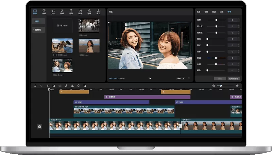Switch to the 动画 (animation) tab
Image resolution: width=272 pixels, height=159 pixels.
(x=222, y=12)
